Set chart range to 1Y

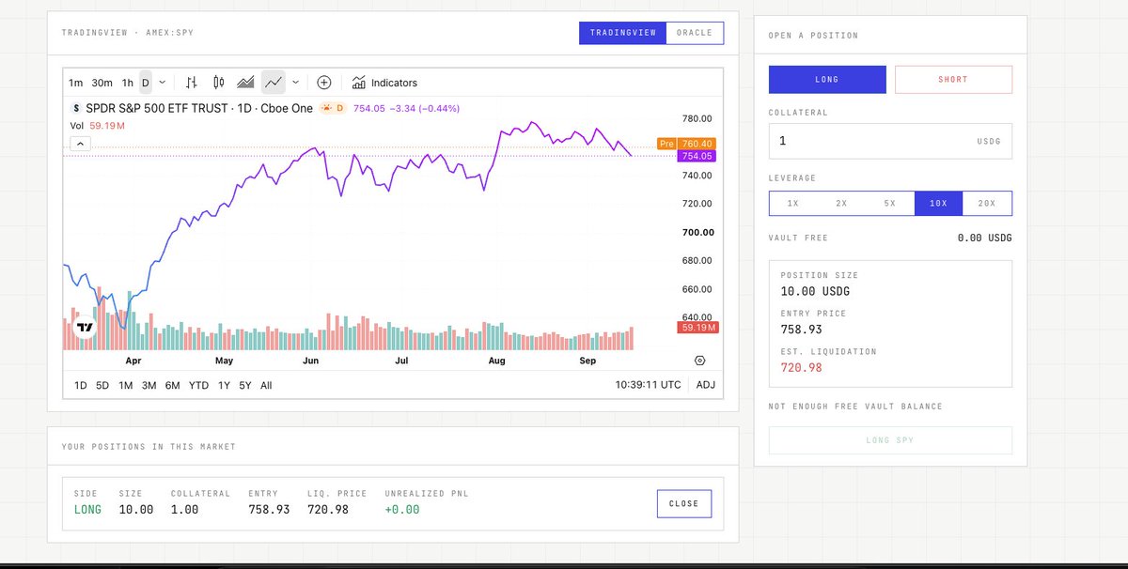pyautogui.click(x=224, y=385)
